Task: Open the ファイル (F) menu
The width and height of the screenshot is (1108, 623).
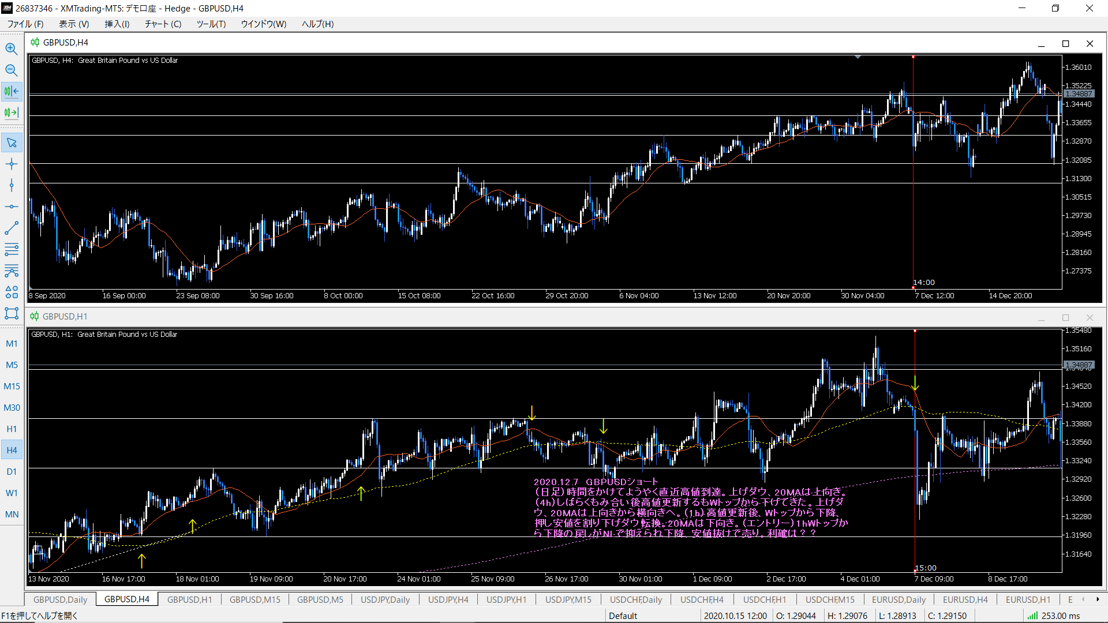Action: coord(25,24)
